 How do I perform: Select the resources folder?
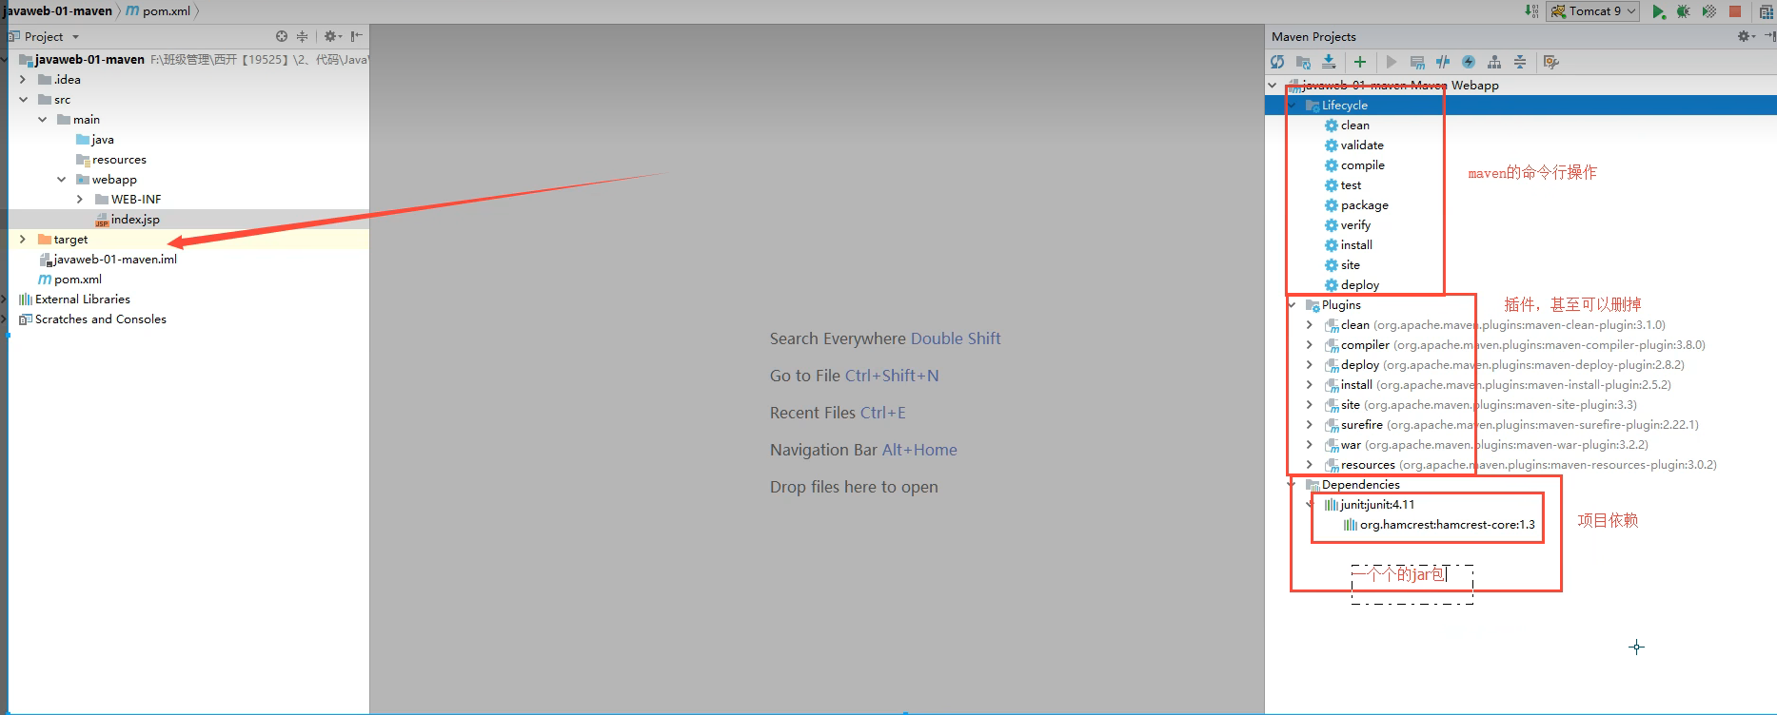pos(111,160)
